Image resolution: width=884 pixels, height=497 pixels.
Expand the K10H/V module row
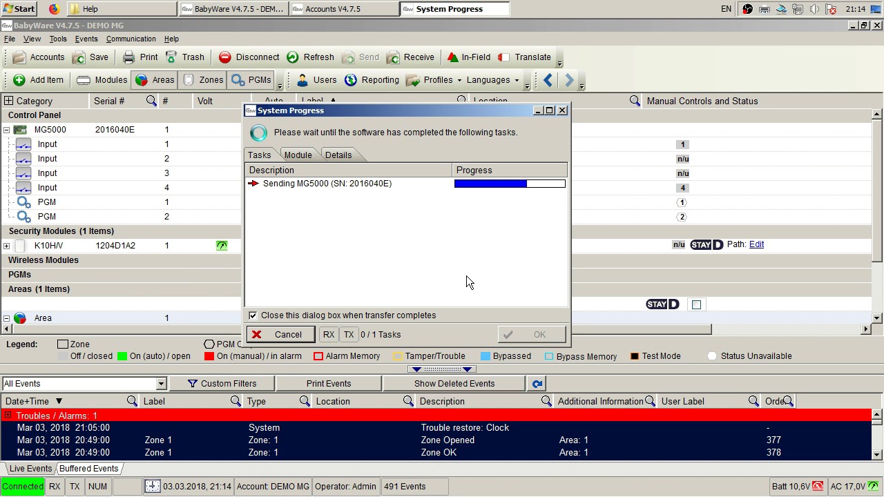[6, 246]
